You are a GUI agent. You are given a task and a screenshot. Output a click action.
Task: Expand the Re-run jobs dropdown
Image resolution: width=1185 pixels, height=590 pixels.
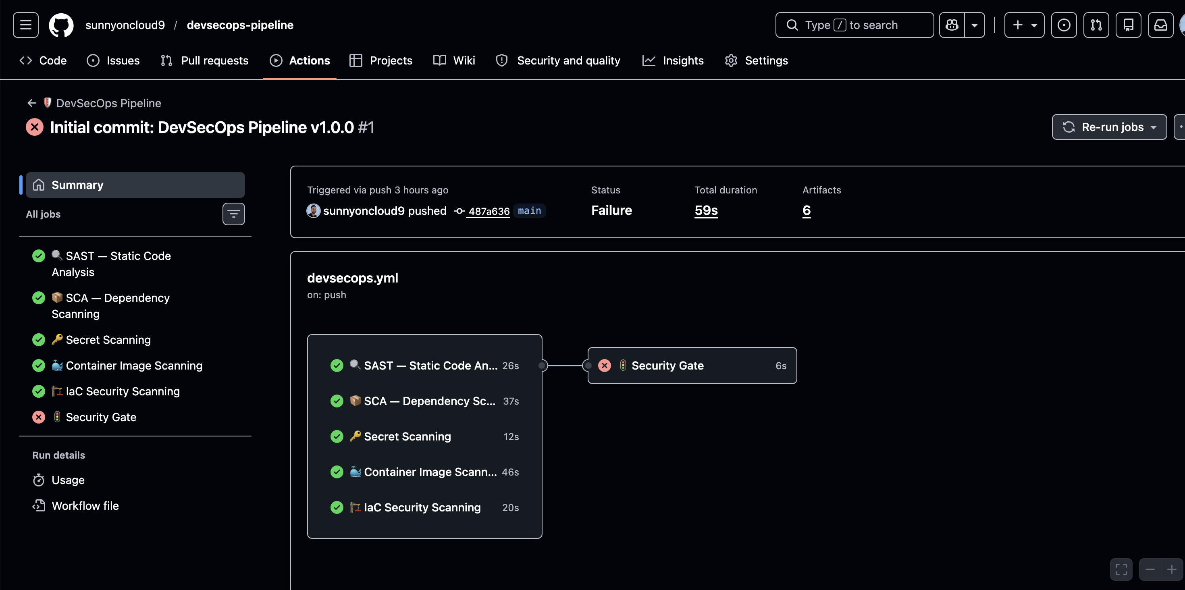(1109, 127)
